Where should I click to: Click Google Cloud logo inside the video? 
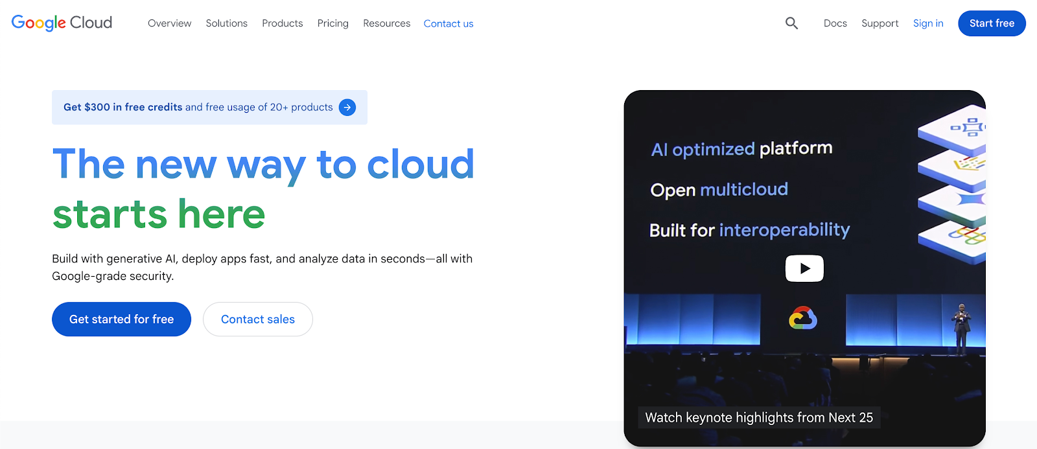point(803,318)
